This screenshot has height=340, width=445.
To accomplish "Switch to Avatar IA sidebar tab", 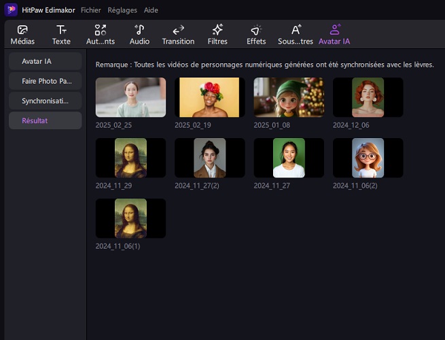I will [x=45, y=62].
